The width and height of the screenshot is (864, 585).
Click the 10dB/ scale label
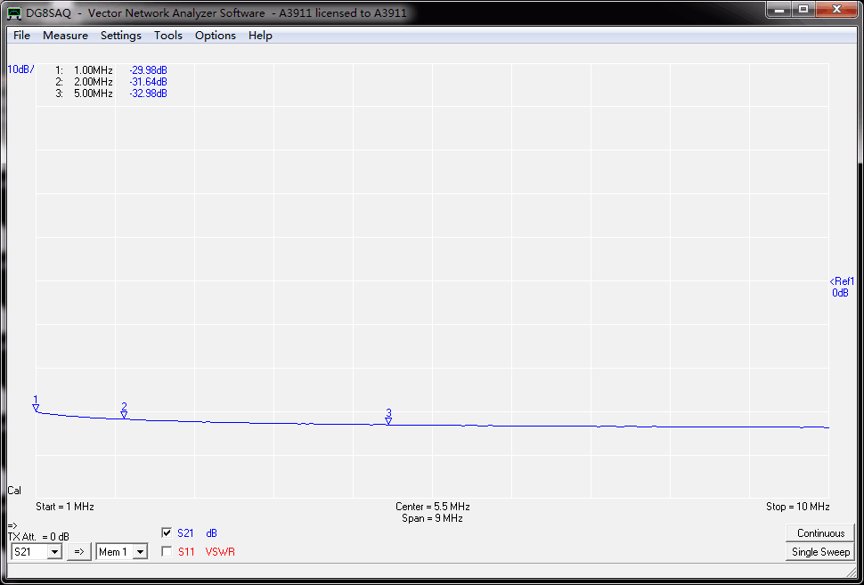(20, 69)
